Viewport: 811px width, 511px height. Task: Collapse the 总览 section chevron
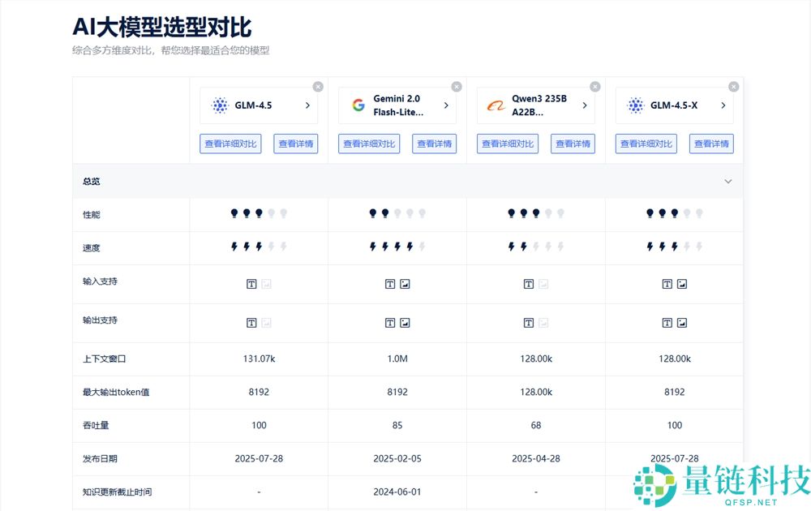(728, 181)
